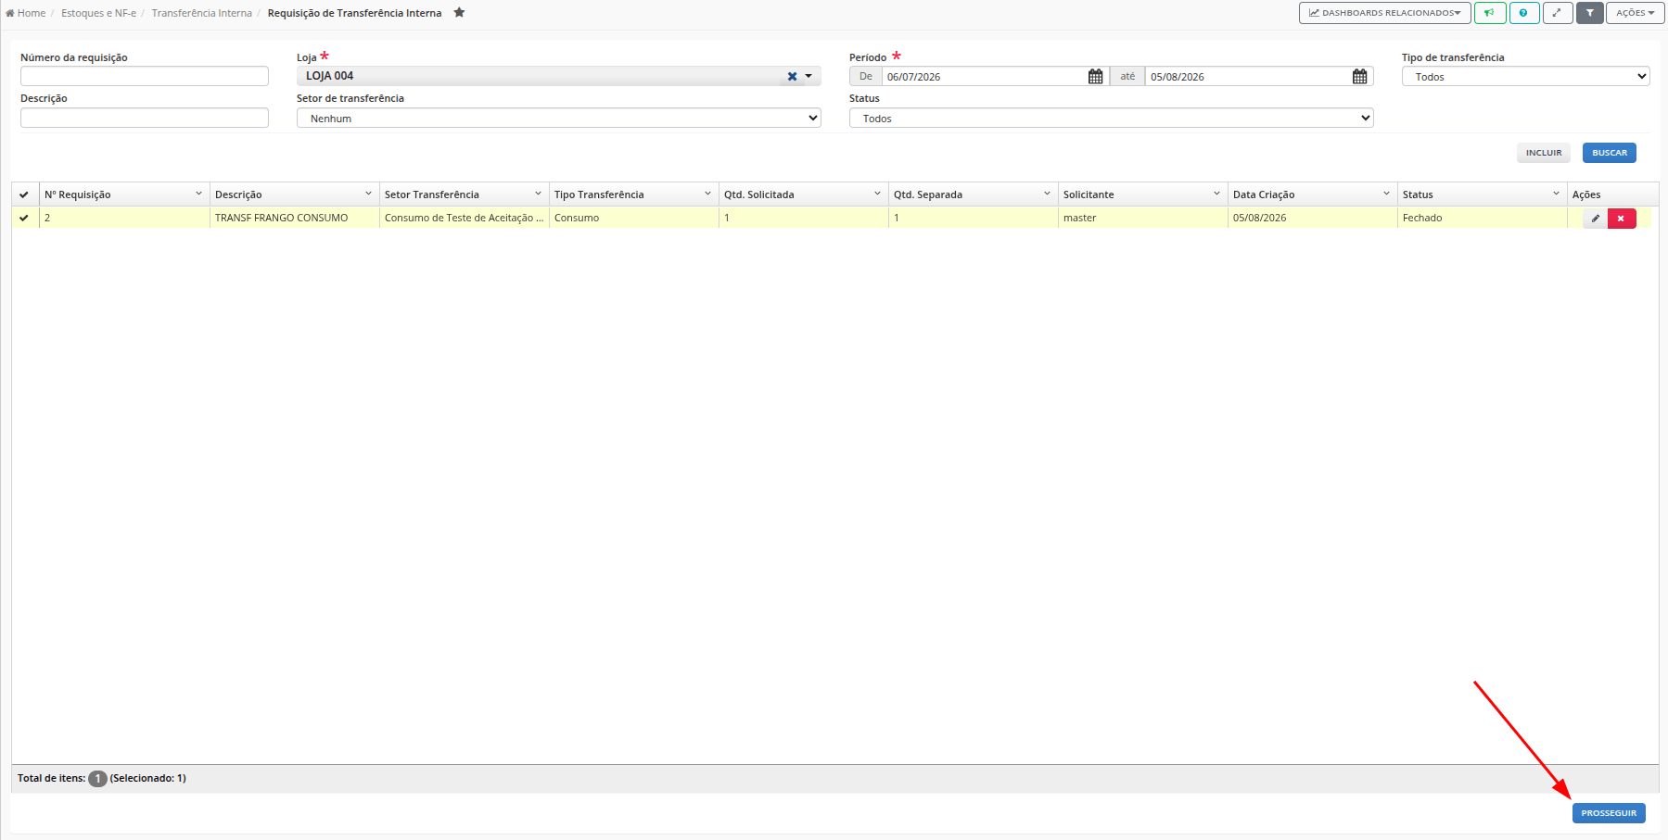Favorite this page with the star icon

coord(459,12)
